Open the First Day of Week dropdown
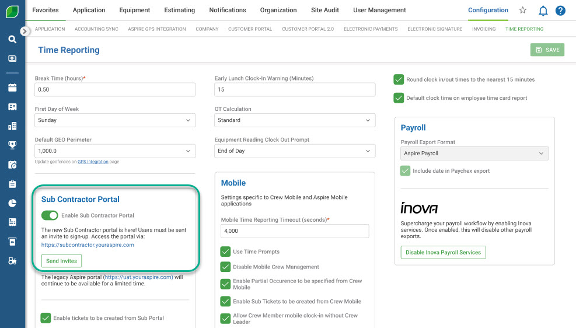The image size is (576, 328). (115, 120)
